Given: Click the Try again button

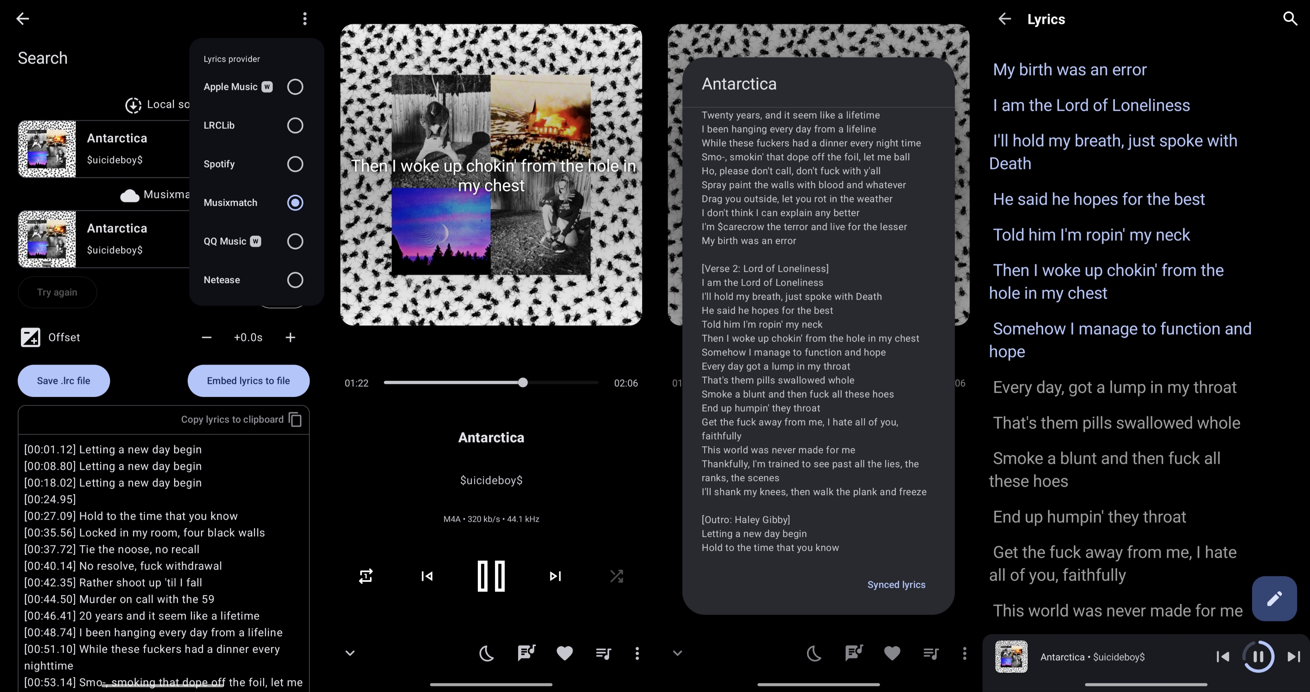Looking at the screenshot, I should 57,292.
